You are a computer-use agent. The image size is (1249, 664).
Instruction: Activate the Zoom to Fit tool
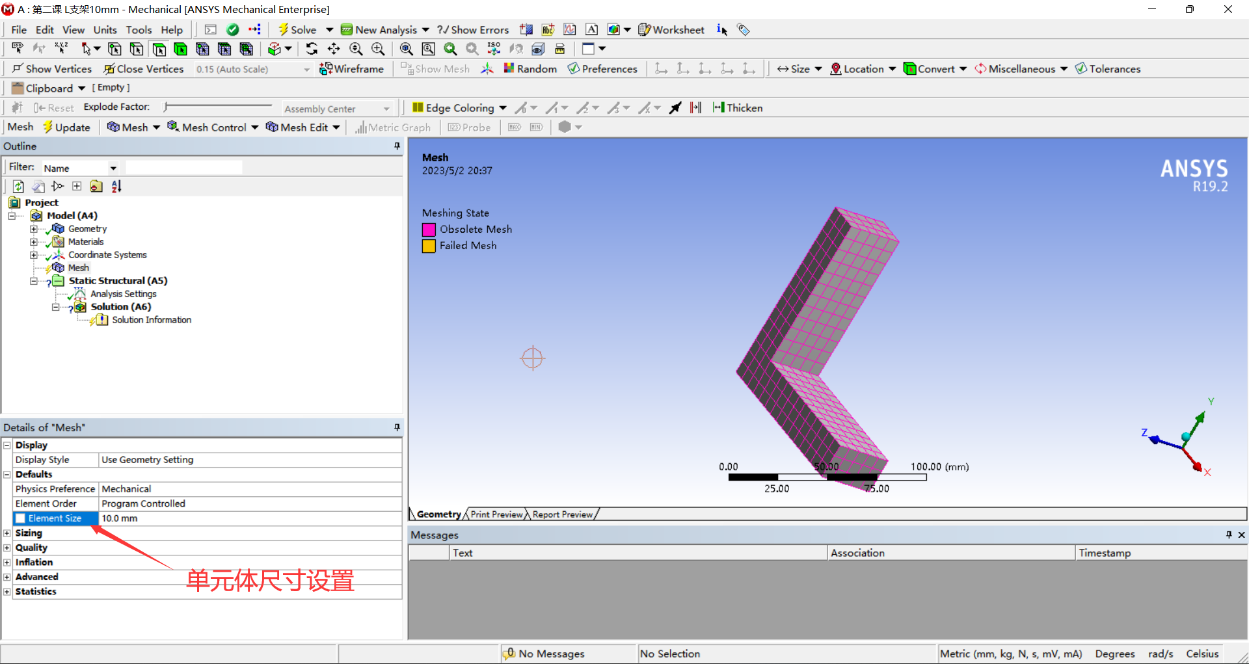pos(407,49)
